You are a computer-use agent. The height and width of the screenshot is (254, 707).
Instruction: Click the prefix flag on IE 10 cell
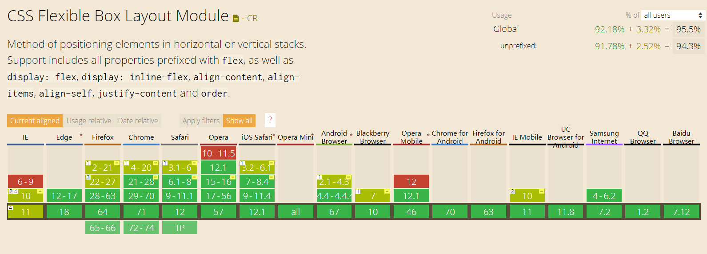[x=40, y=191]
